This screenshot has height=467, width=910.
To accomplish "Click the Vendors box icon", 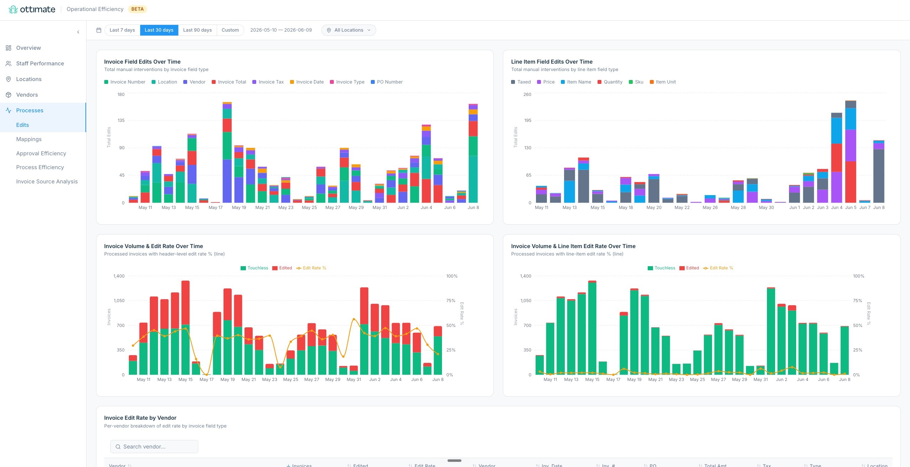I will coord(9,95).
